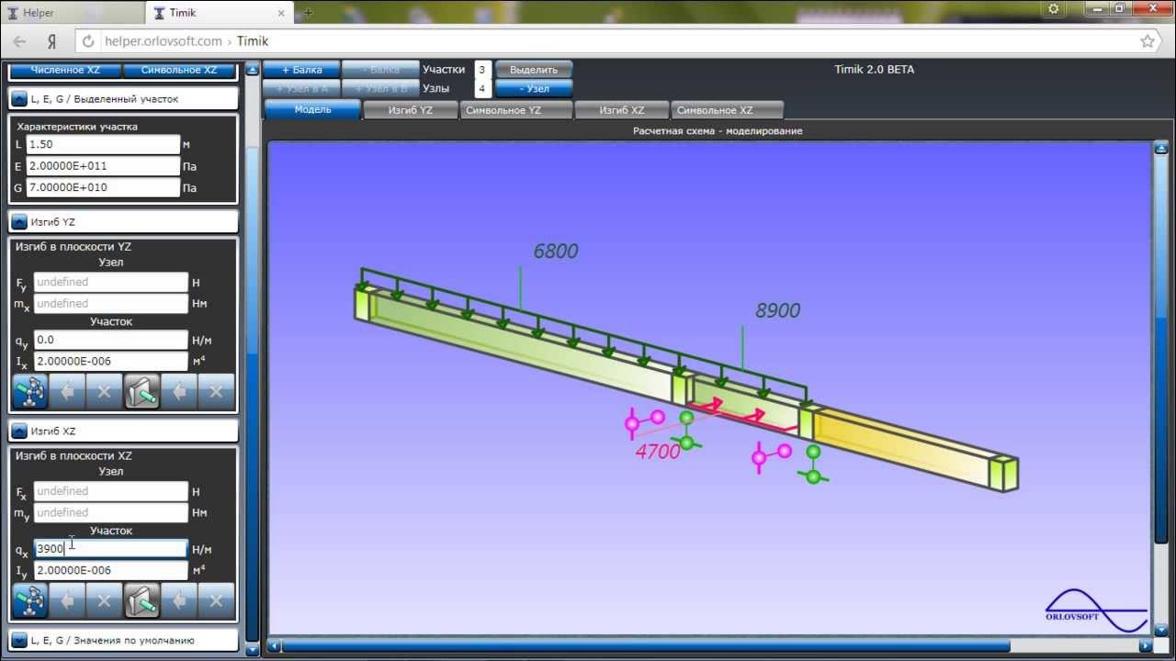Viewport: 1176px width, 661px height.
Task: Click model view vertical scrollbar up arrow
Action: pos(1161,148)
